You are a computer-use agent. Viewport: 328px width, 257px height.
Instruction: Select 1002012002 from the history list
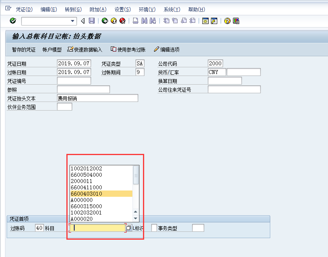point(101,168)
